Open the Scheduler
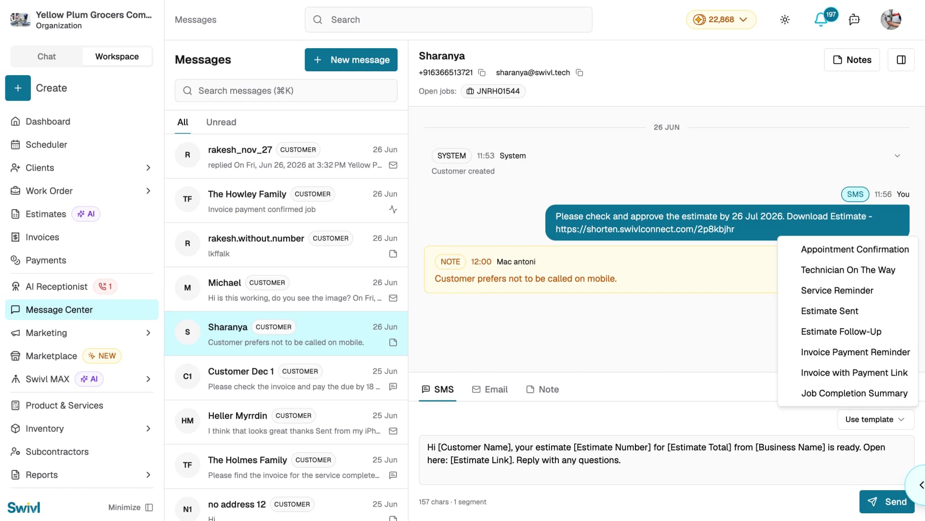Viewport: 925px width, 521px height. coord(82,145)
